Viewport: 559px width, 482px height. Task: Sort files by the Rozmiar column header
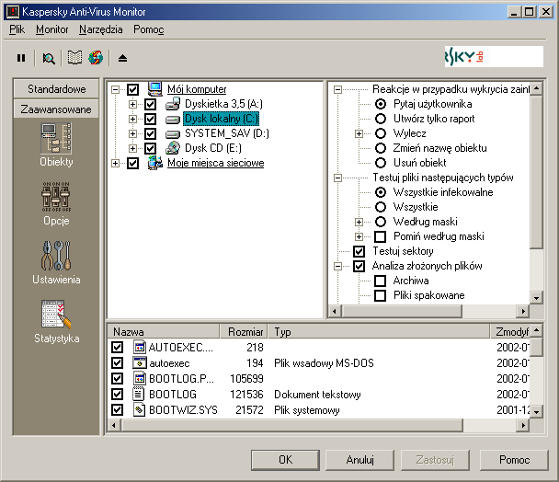pos(244,332)
